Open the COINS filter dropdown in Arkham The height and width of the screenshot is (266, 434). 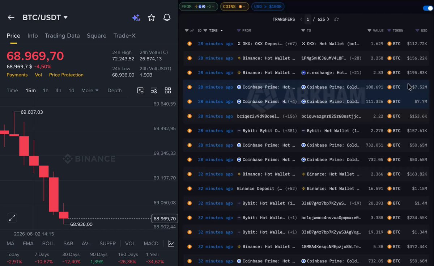point(234,7)
